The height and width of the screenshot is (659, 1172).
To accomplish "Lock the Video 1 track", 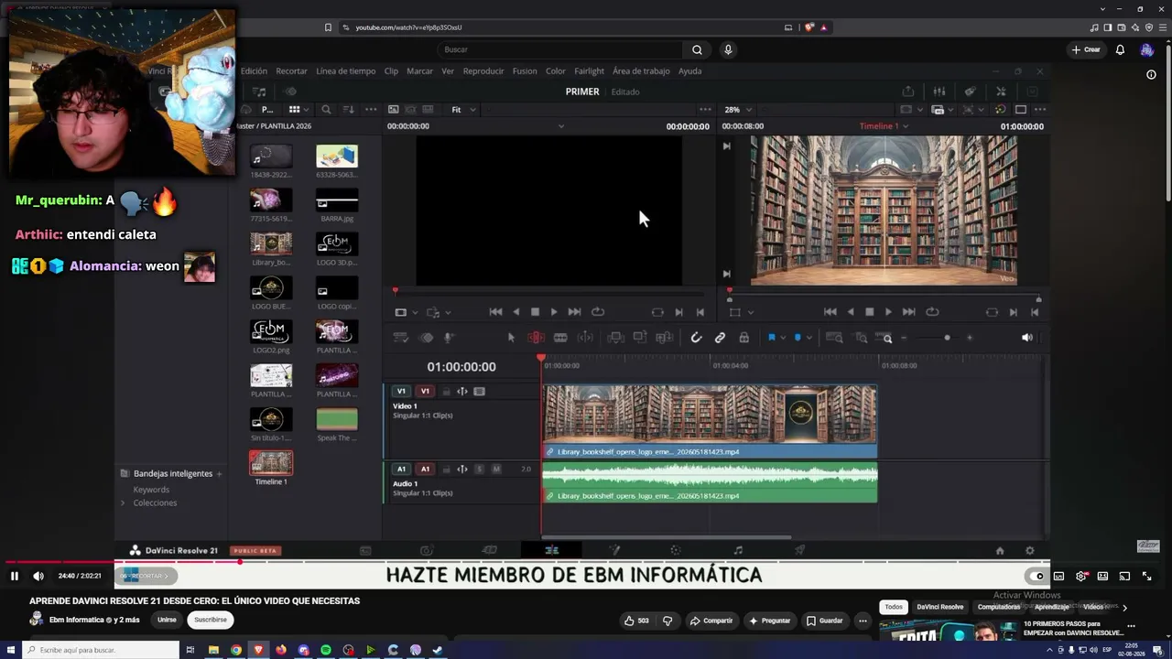I will pos(446,392).
